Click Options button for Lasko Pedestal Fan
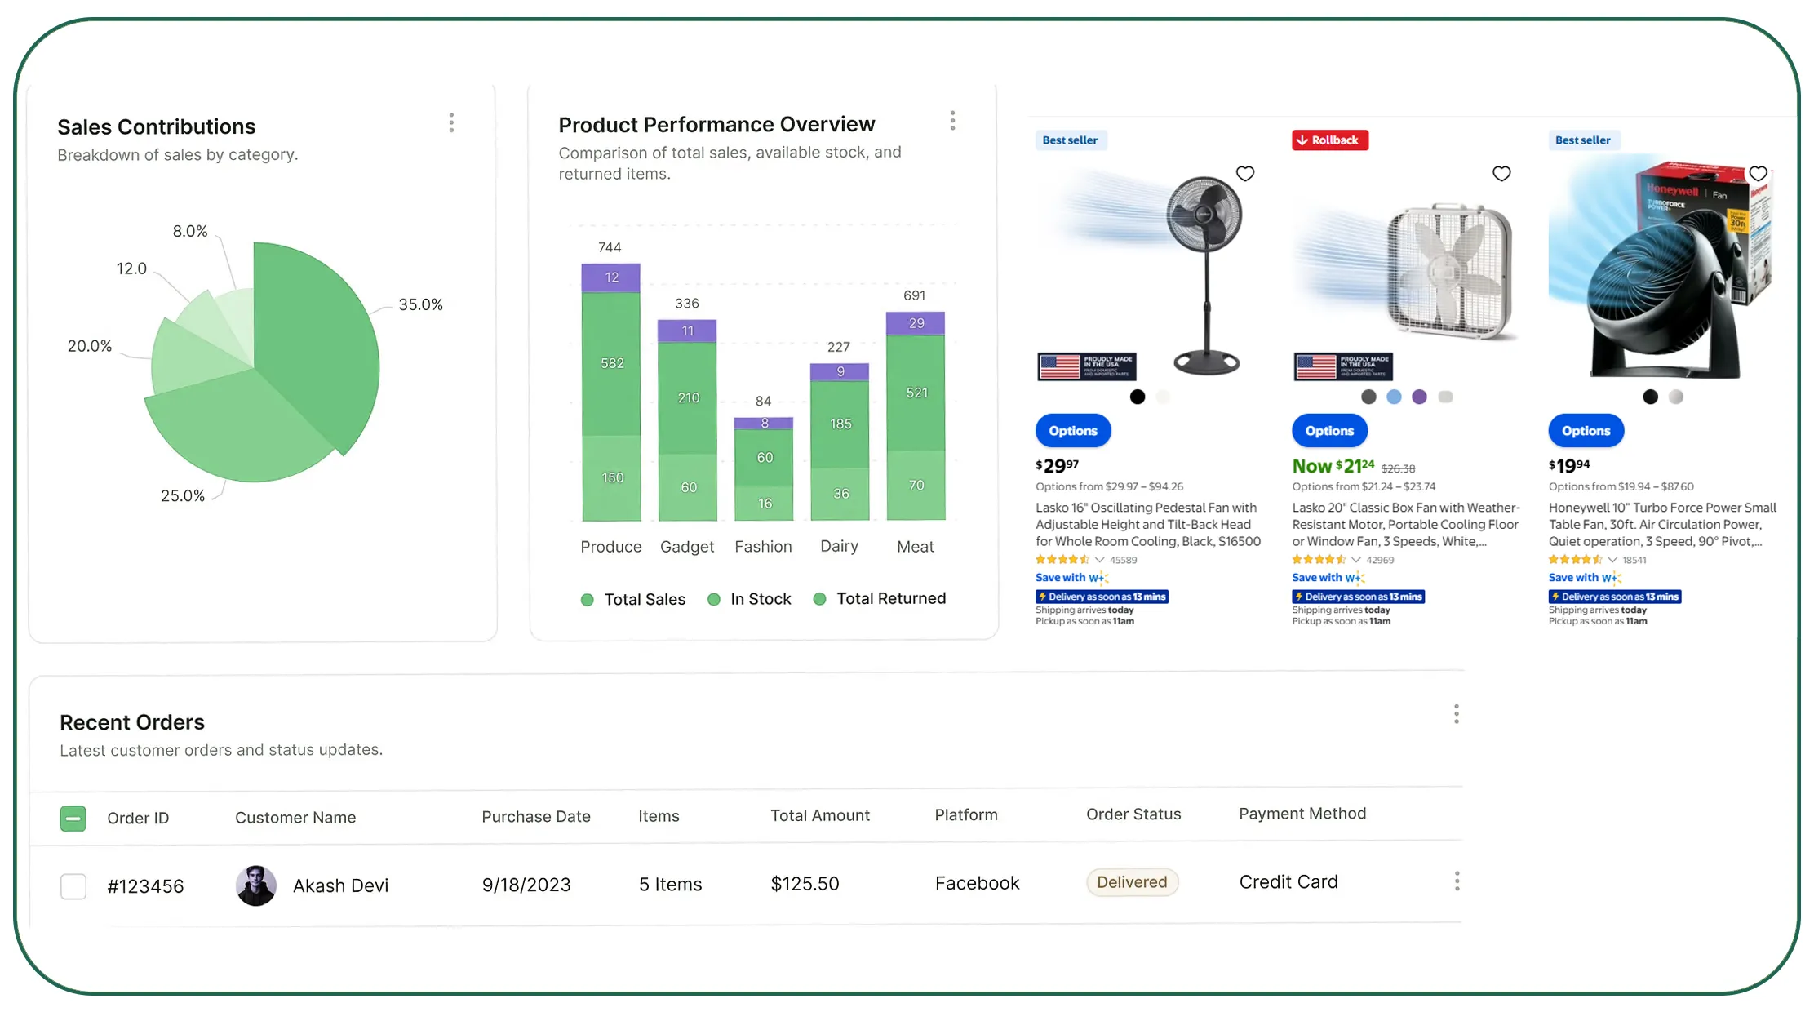Viewport: 1814px width, 1012px height. [1073, 431]
